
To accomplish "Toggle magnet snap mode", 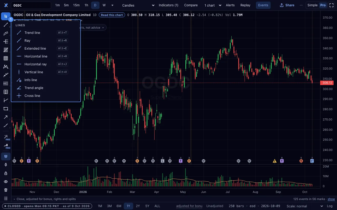I will tap(6, 156).
